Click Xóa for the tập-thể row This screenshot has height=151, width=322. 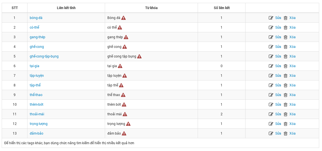(293, 85)
